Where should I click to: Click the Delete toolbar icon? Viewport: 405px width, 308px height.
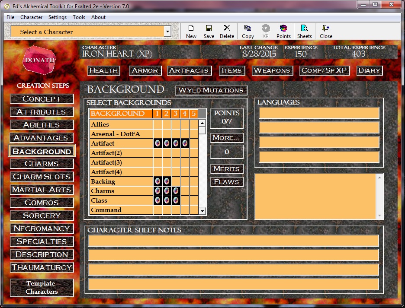(x=227, y=32)
